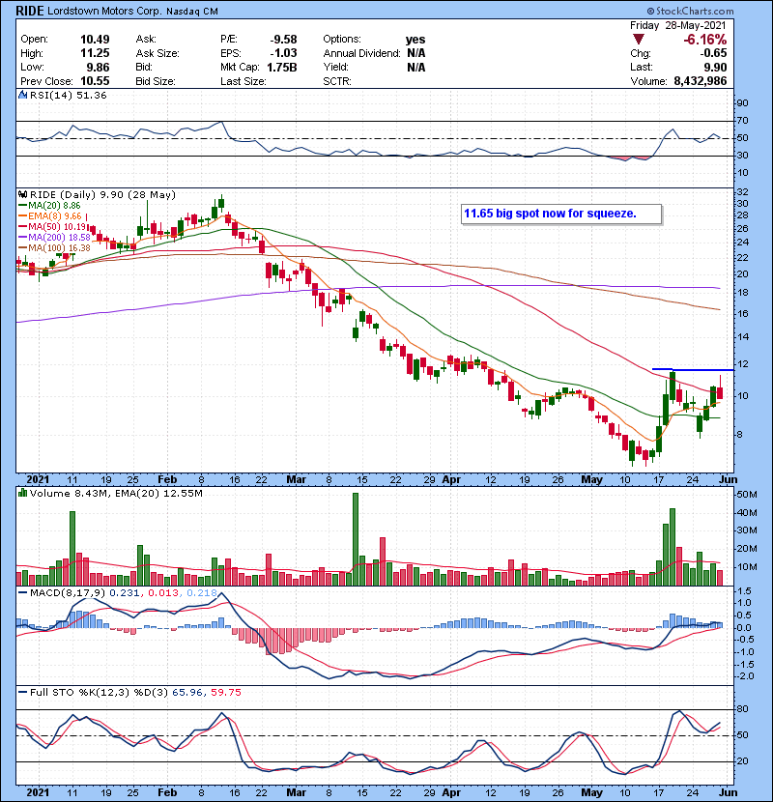Click the Annual Dividend label

point(361,53)
